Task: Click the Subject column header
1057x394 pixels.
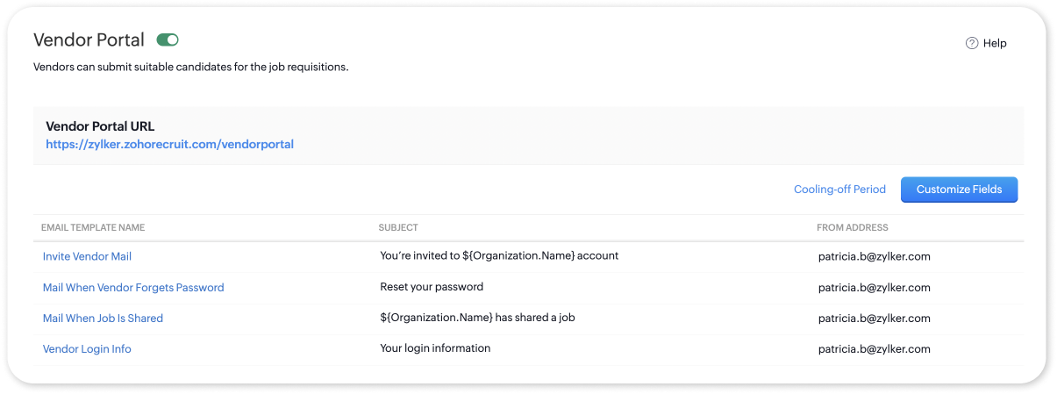Action: pos(398,227)
